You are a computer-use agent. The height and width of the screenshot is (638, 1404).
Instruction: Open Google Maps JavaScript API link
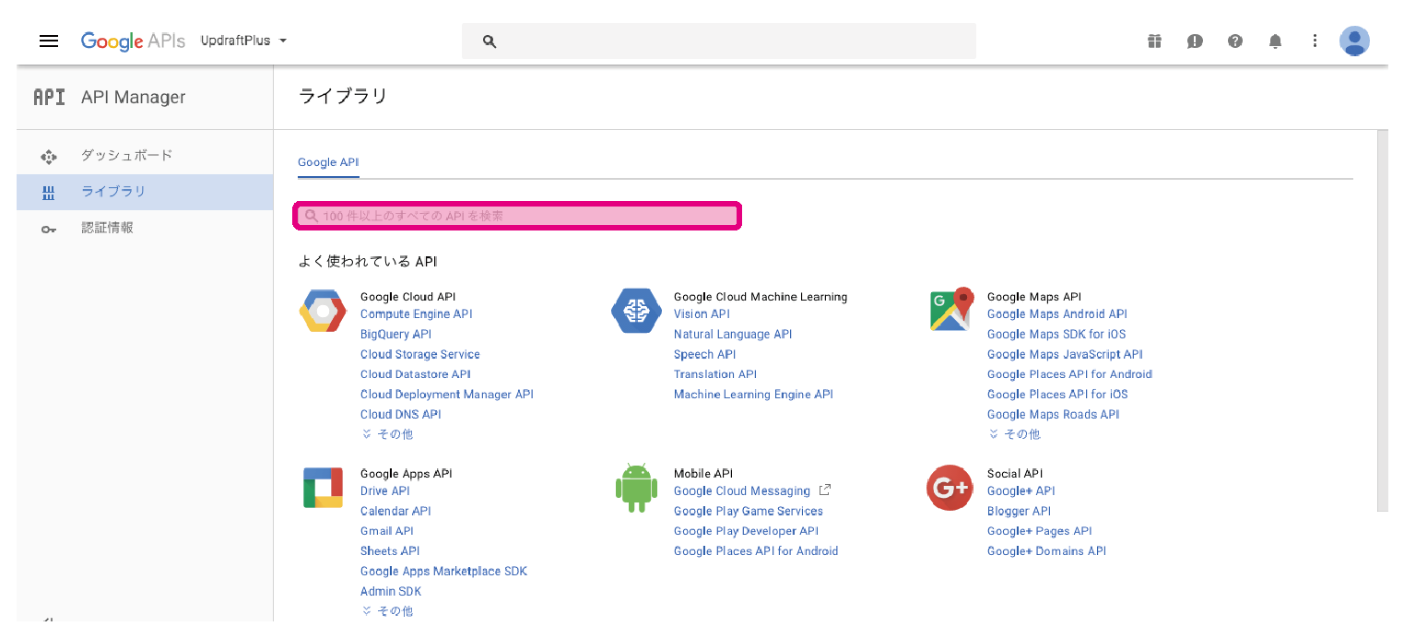point(1065,354)
